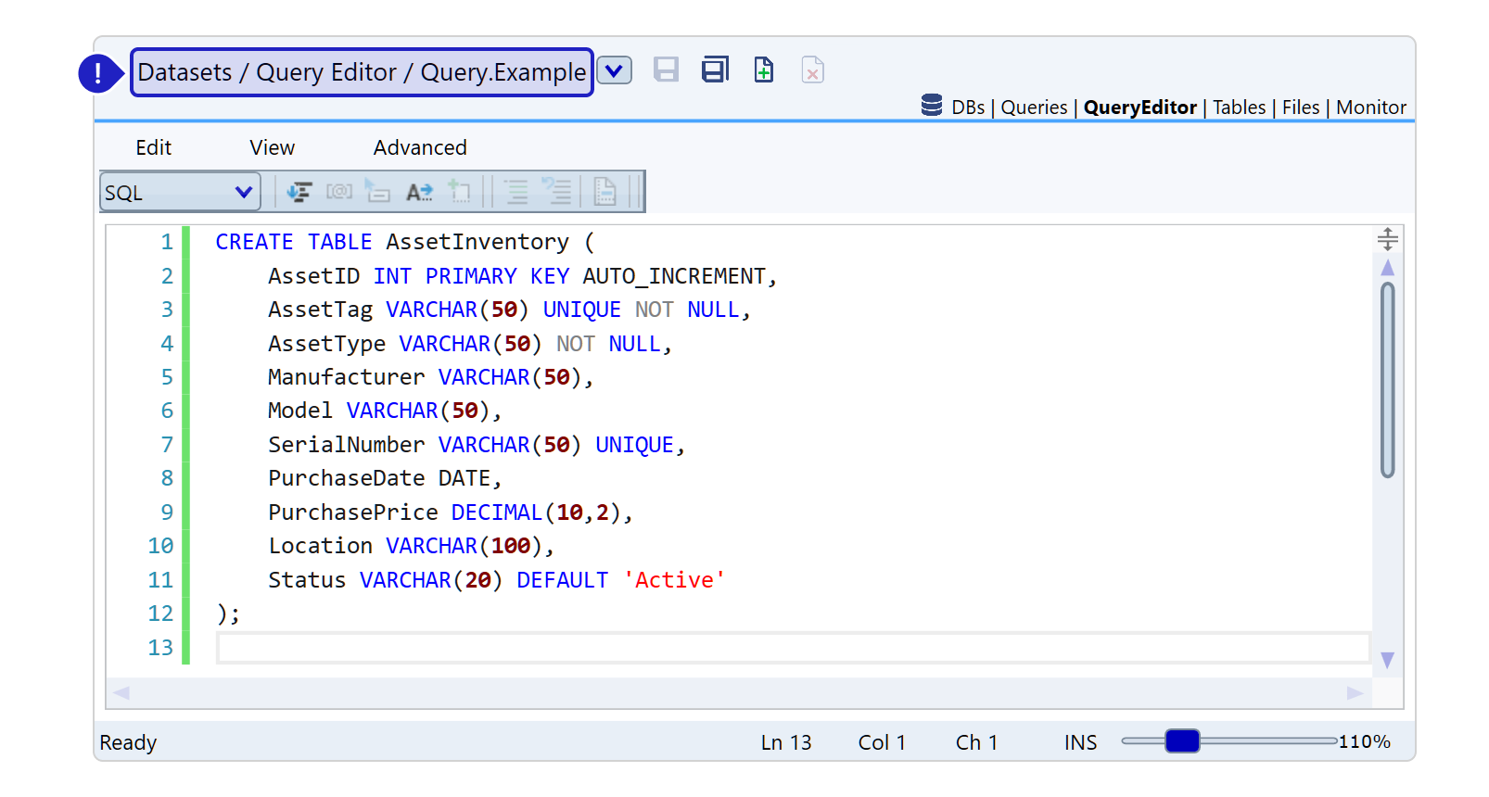Click AssetType column name
This screenshot has height=797, width=1489.
(x=326, y=344)
